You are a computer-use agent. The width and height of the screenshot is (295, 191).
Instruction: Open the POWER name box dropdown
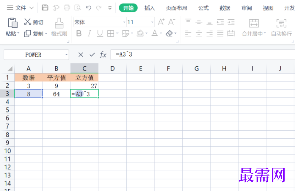point(66,55)
